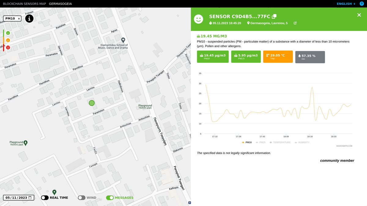
Task: Disable the Messages toggle
Action: (110, 198)
